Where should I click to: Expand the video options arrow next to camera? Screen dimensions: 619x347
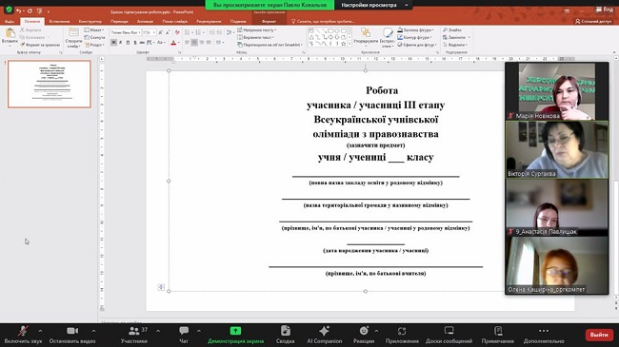93,331
